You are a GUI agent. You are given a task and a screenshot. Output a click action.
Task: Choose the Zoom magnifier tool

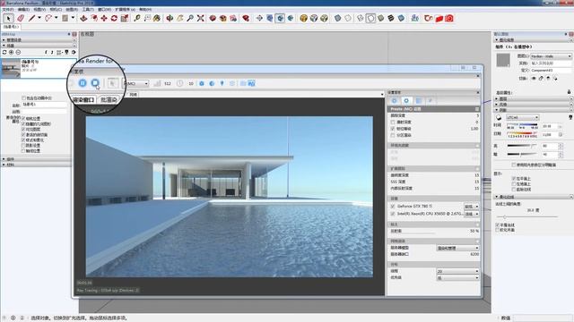(190, 18)
